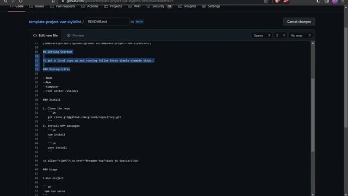Image resolution: width=348 pixels, height=196 pixels.
Task: Reload the page with the browser refresh icon
Action: point(21,1)
